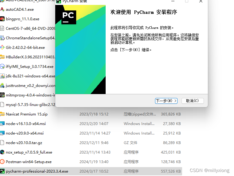Click the type 'GZ 文件'
234x176 pixels.
click(x=131, y=143)
